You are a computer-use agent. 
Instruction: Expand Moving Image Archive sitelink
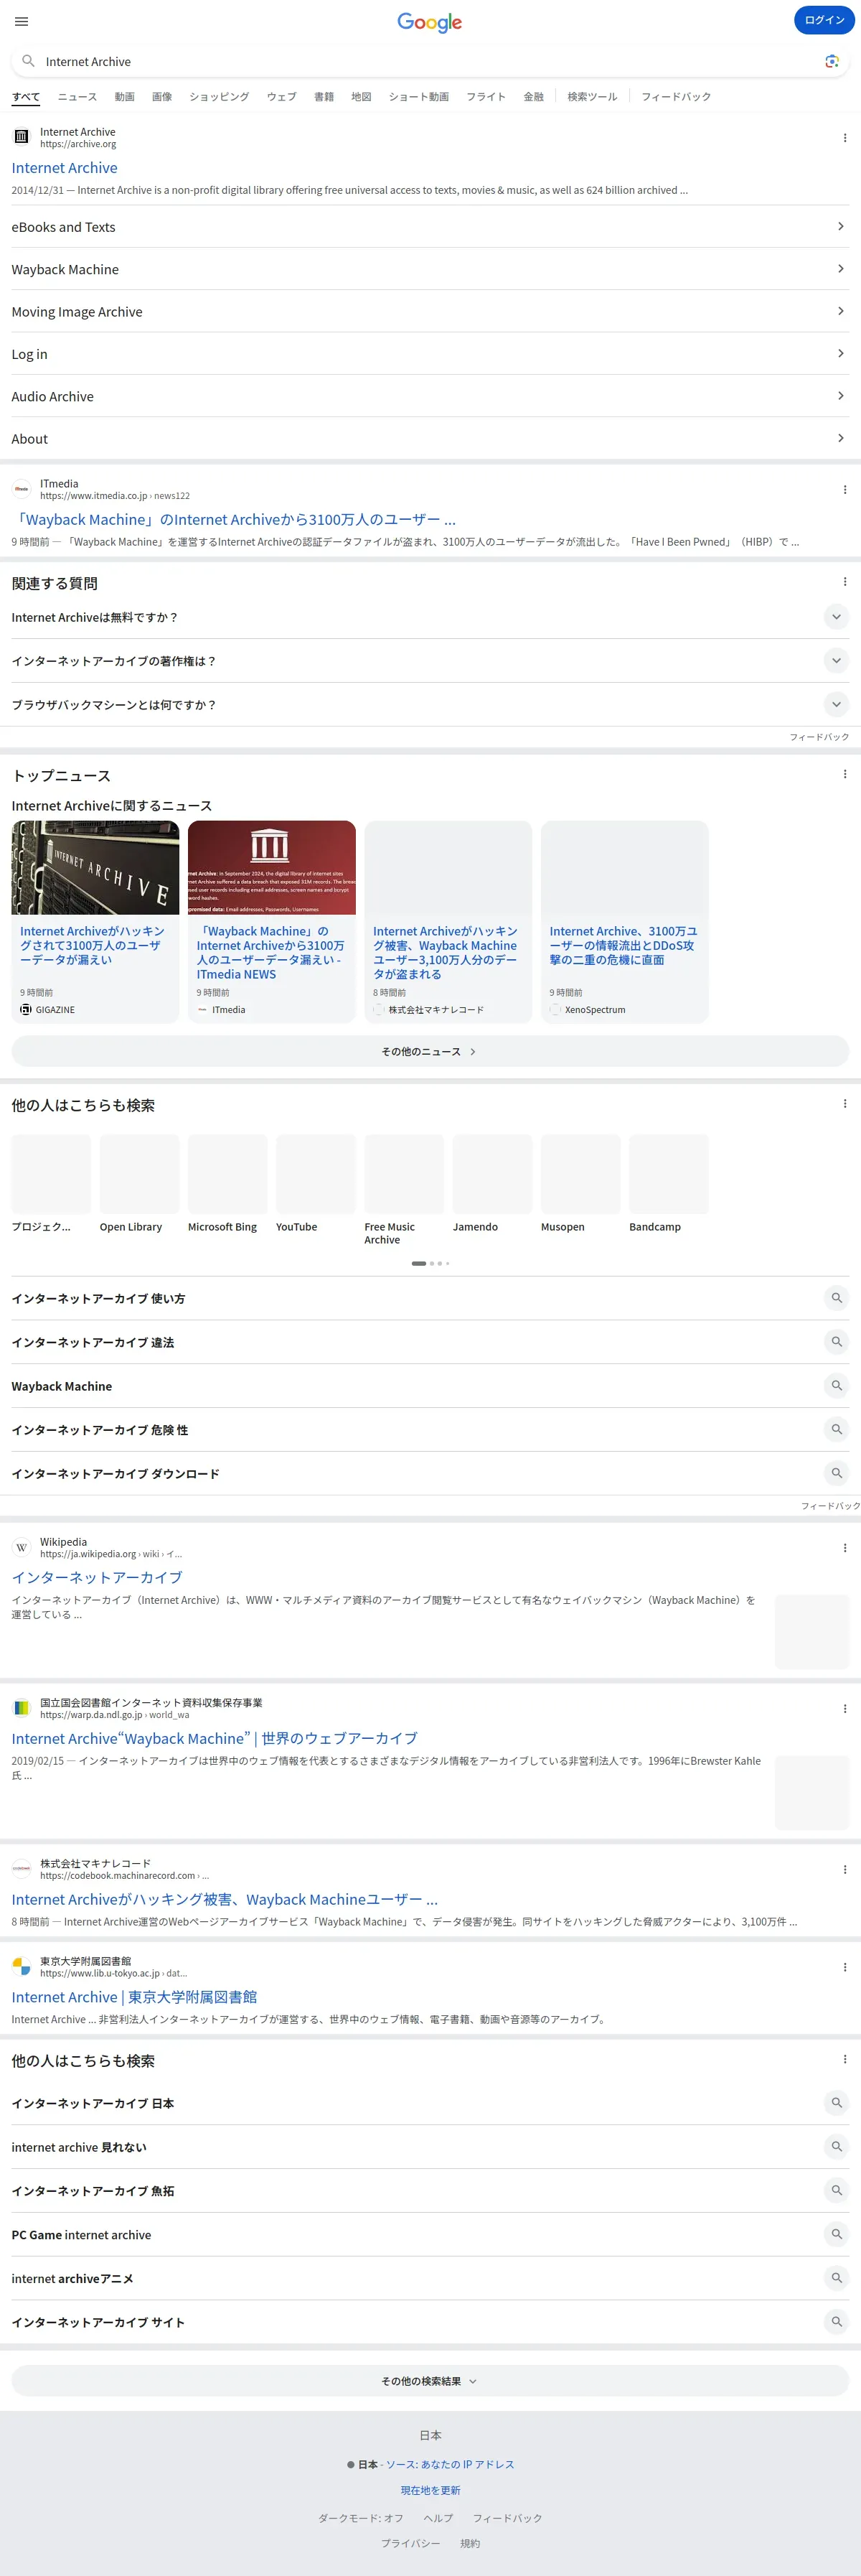(430, 312)
